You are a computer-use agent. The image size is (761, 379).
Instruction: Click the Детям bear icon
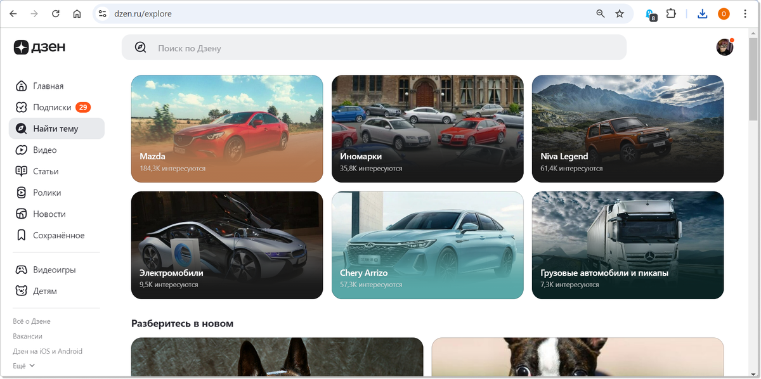click(22, 291)
